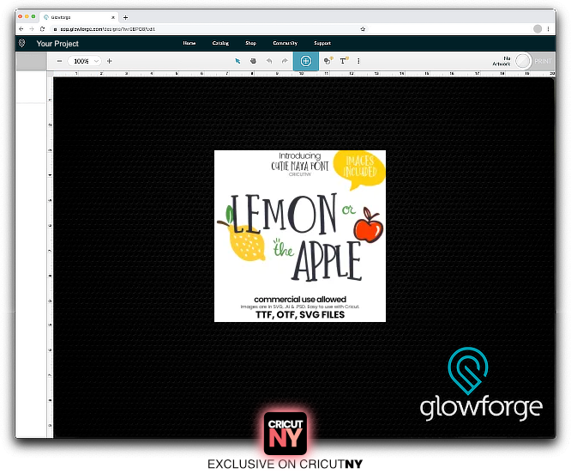The height and width of the screenshot is (474, 571).
Task: Click the highlighted add artwork plus button
Action: [306, 61]
